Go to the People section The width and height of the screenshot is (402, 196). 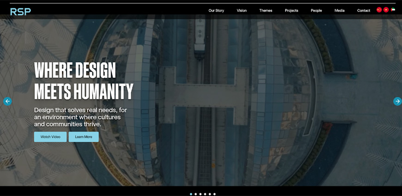pos(317,11)
